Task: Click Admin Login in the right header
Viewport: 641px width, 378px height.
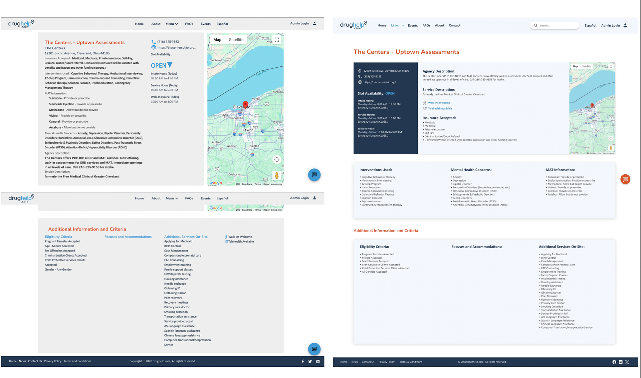Action: [x=611, y=25]
